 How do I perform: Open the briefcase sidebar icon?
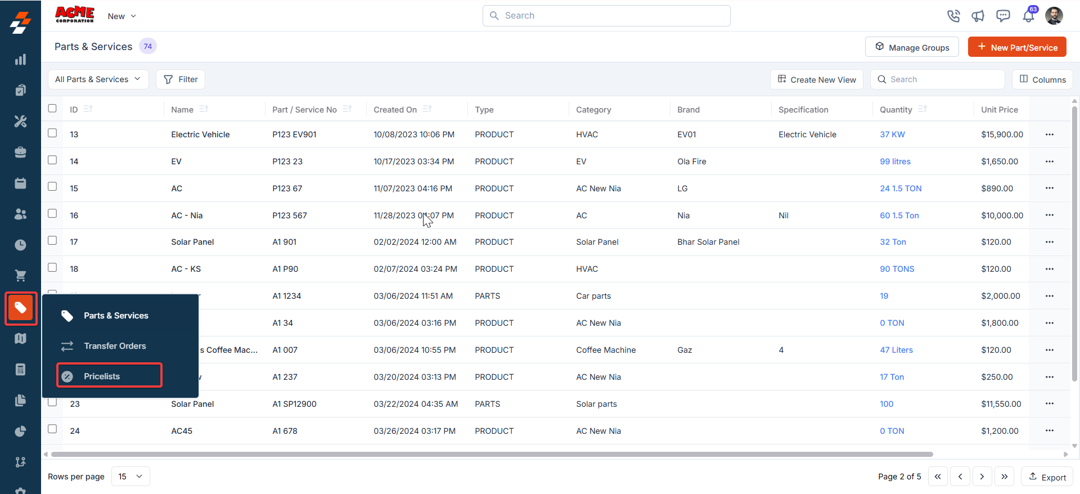coord(20,152)
